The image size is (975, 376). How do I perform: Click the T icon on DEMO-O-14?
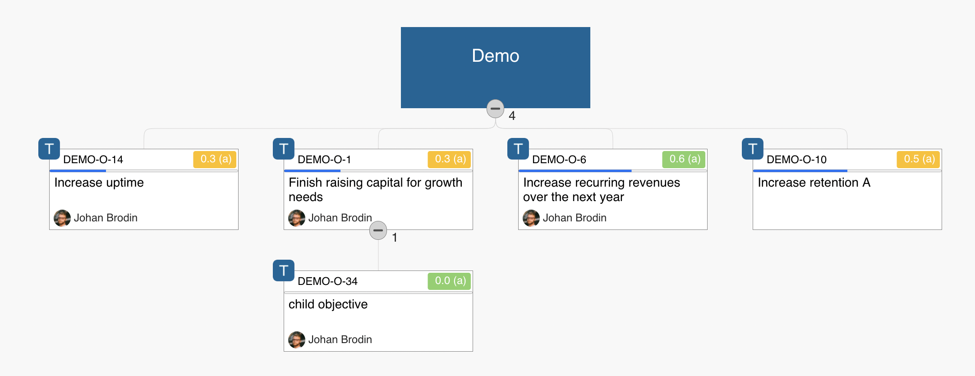(49, 149)
